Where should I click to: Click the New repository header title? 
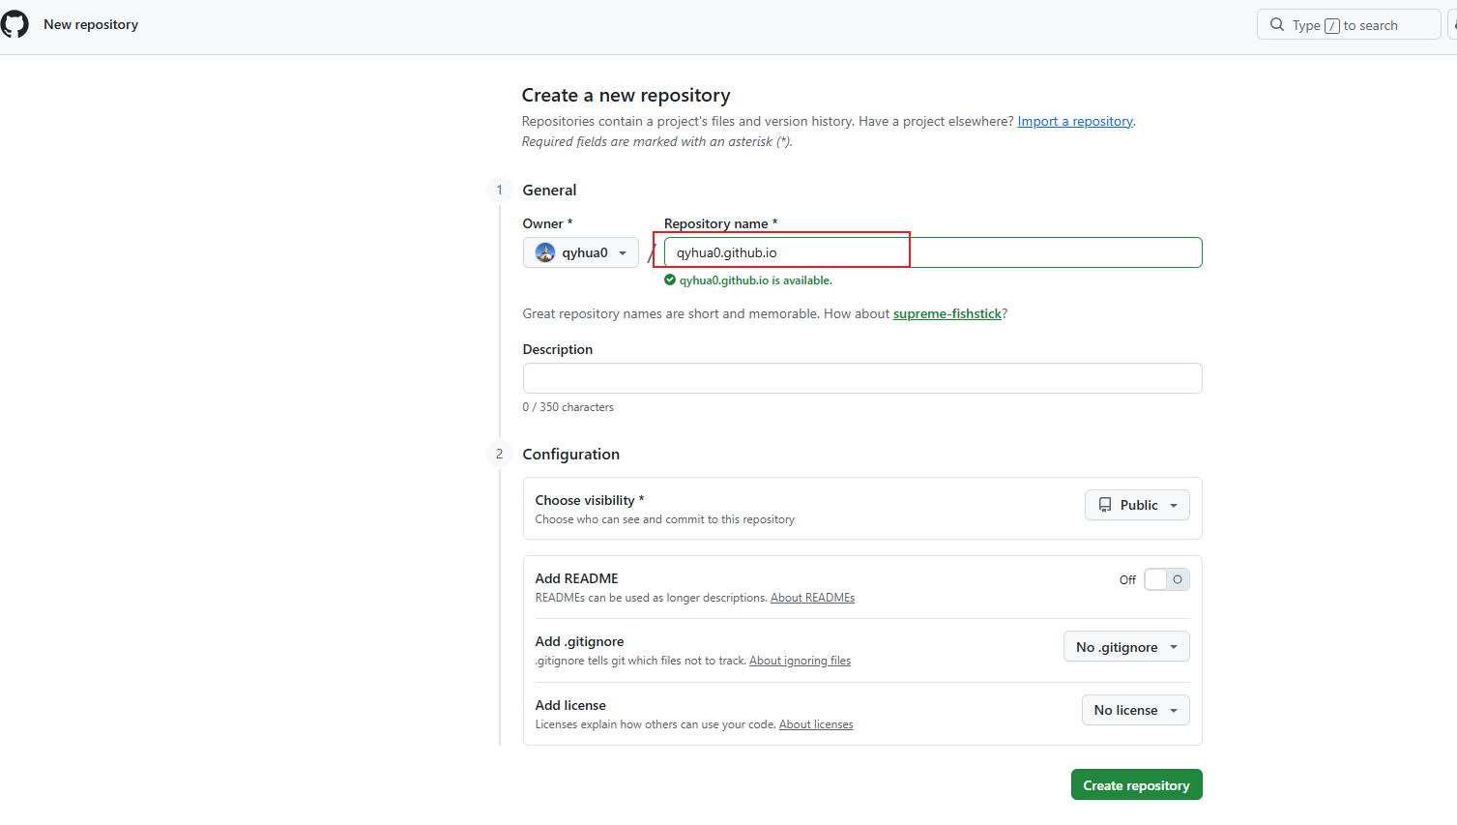coord(91,24)
